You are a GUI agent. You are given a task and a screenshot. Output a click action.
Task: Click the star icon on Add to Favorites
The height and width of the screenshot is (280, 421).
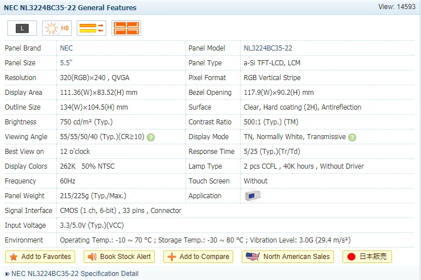click(x=14, y=257)
